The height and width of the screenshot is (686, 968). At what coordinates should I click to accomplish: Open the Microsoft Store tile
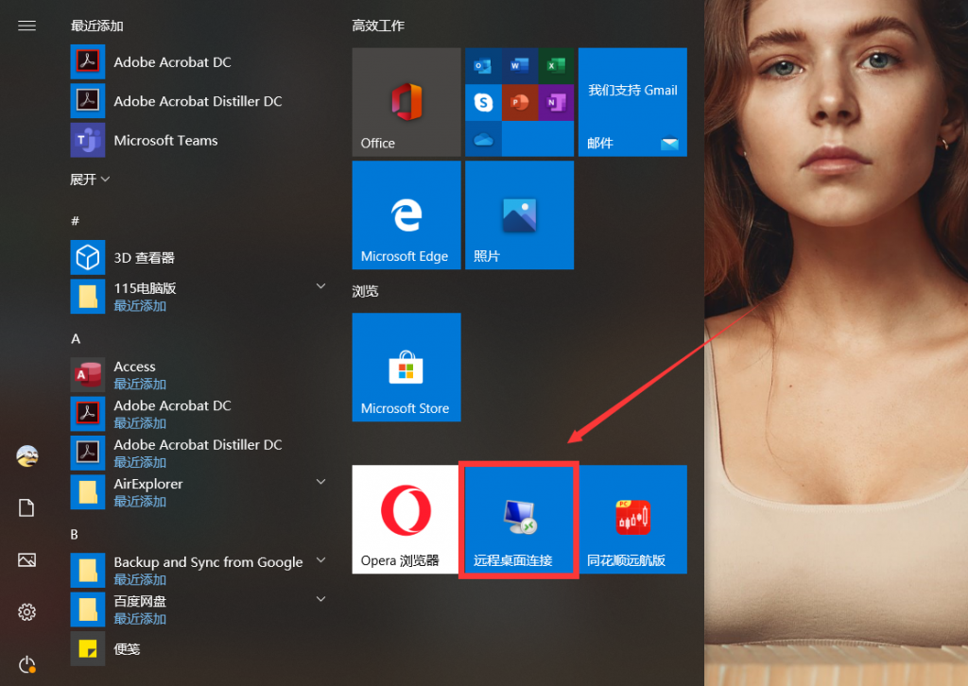click(x=406, y=367)
